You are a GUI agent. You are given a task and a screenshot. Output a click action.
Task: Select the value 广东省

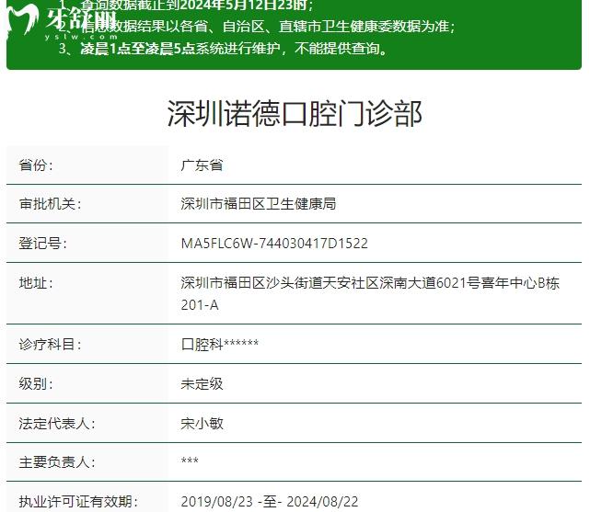[x=202, y=165]
